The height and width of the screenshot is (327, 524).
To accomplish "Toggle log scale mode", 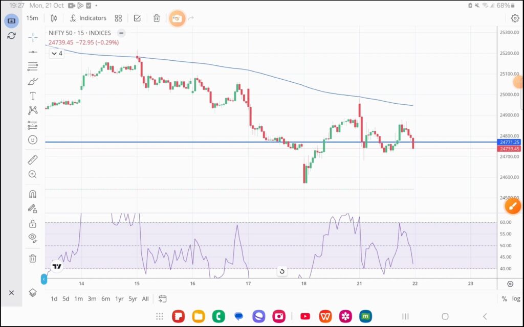I will (x=516, y=299).
